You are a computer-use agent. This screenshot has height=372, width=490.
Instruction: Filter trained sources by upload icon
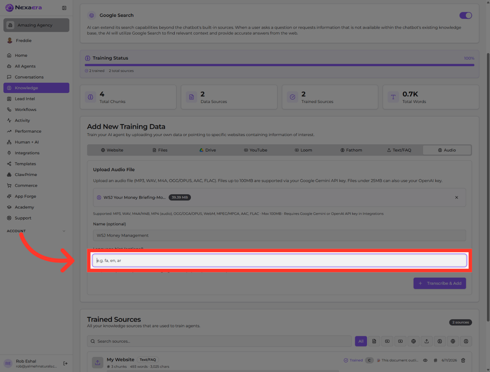pyautogui.click(x=427, y=341)
